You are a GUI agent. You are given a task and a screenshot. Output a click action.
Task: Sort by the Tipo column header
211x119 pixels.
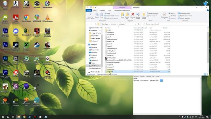coord(151,28)
